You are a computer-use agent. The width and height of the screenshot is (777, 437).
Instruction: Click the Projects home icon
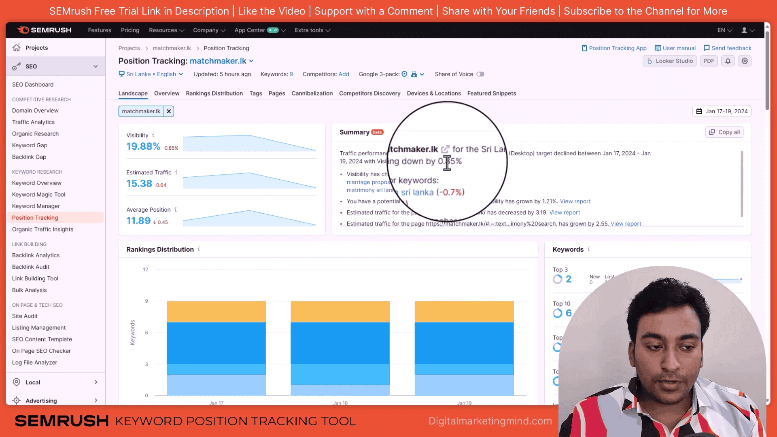coord(16,48)
